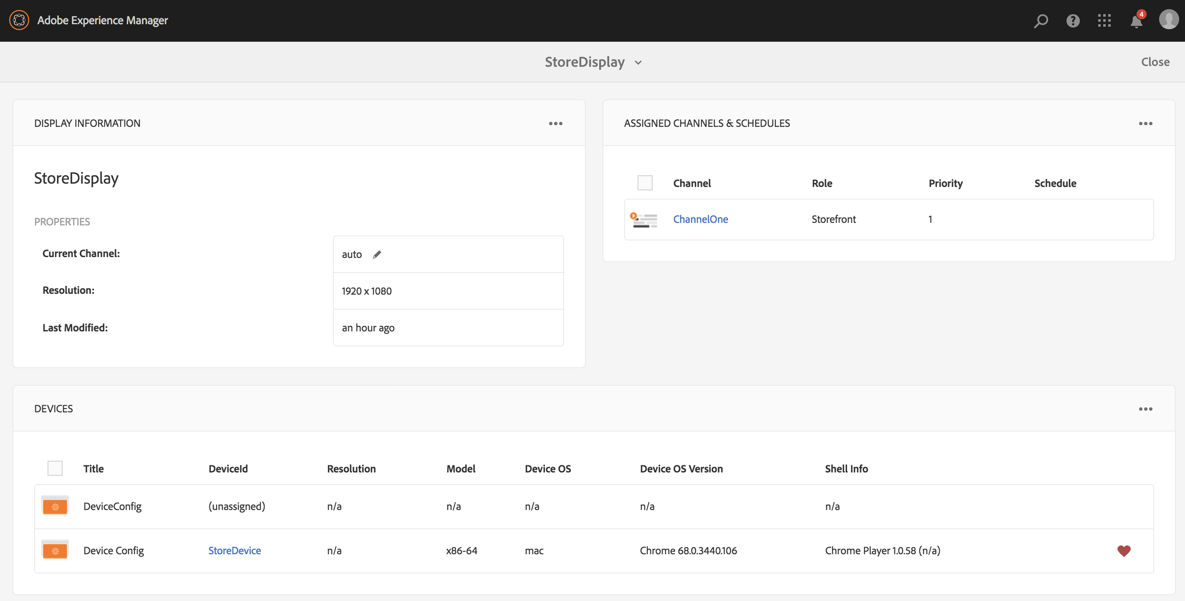
Task: Open the help question mark icon
Action: (1073, 21)
